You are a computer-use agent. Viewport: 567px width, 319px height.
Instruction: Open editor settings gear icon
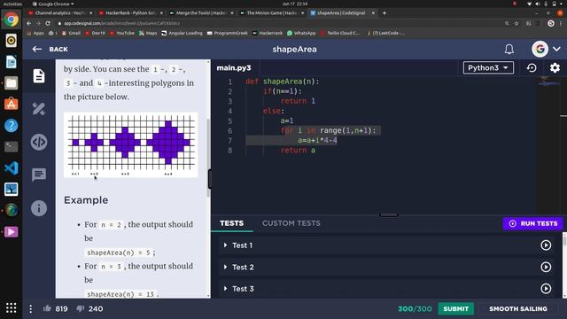coord(555,67)
